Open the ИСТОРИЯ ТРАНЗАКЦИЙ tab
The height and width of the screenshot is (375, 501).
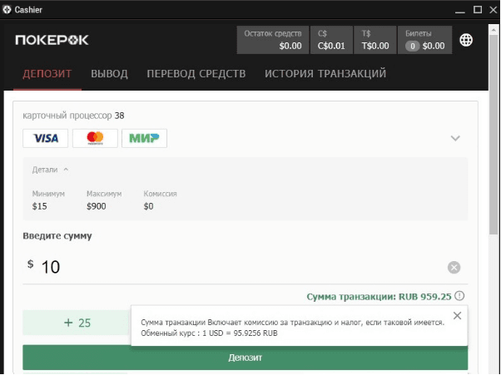[325, 74]
